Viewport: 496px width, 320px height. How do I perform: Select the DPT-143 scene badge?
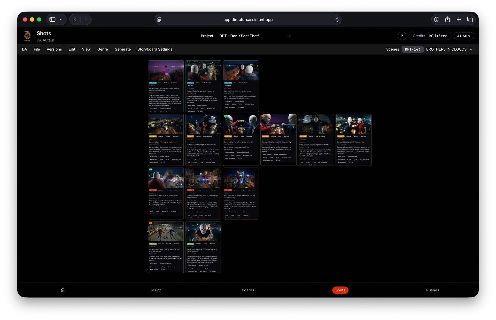point(412,49)
